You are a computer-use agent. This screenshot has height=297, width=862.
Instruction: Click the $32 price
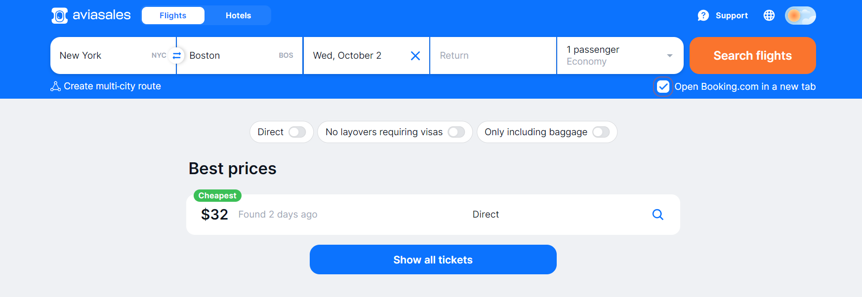214,215
